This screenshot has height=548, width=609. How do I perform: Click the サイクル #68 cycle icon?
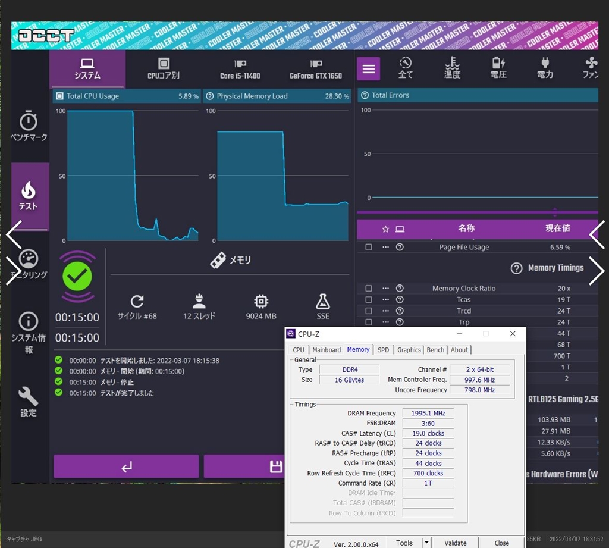[137, 301]
